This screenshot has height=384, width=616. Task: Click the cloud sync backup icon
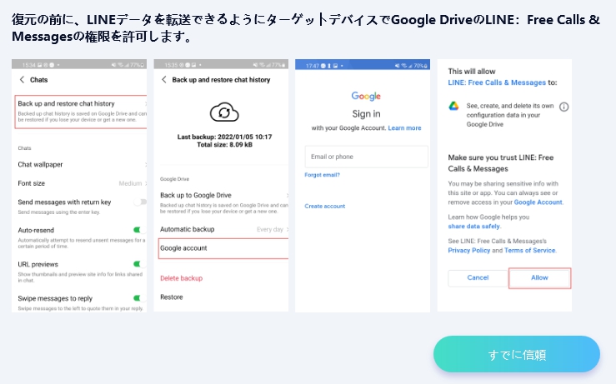point(224,112)
